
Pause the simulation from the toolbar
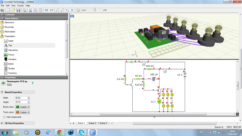72,10
